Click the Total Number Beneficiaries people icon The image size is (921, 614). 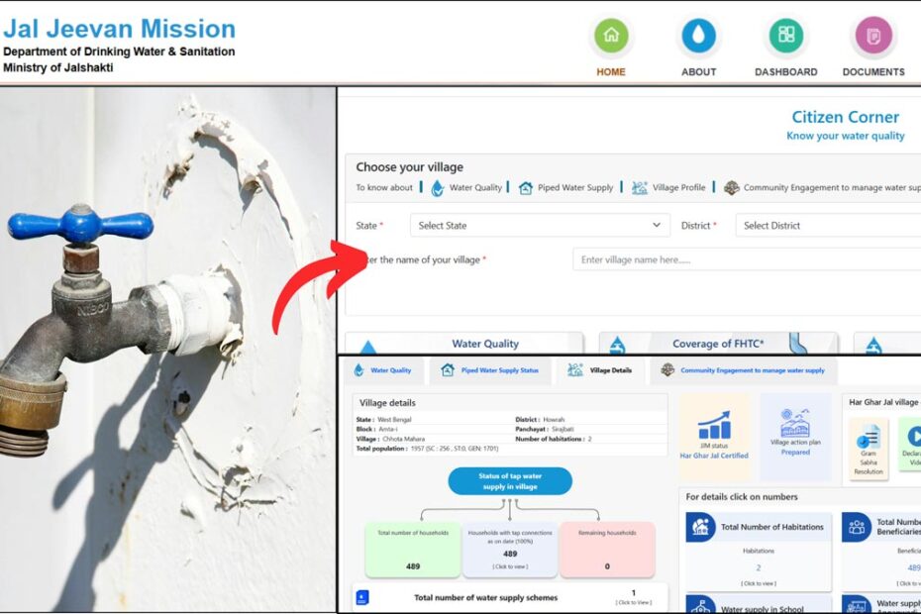point(857,527)
